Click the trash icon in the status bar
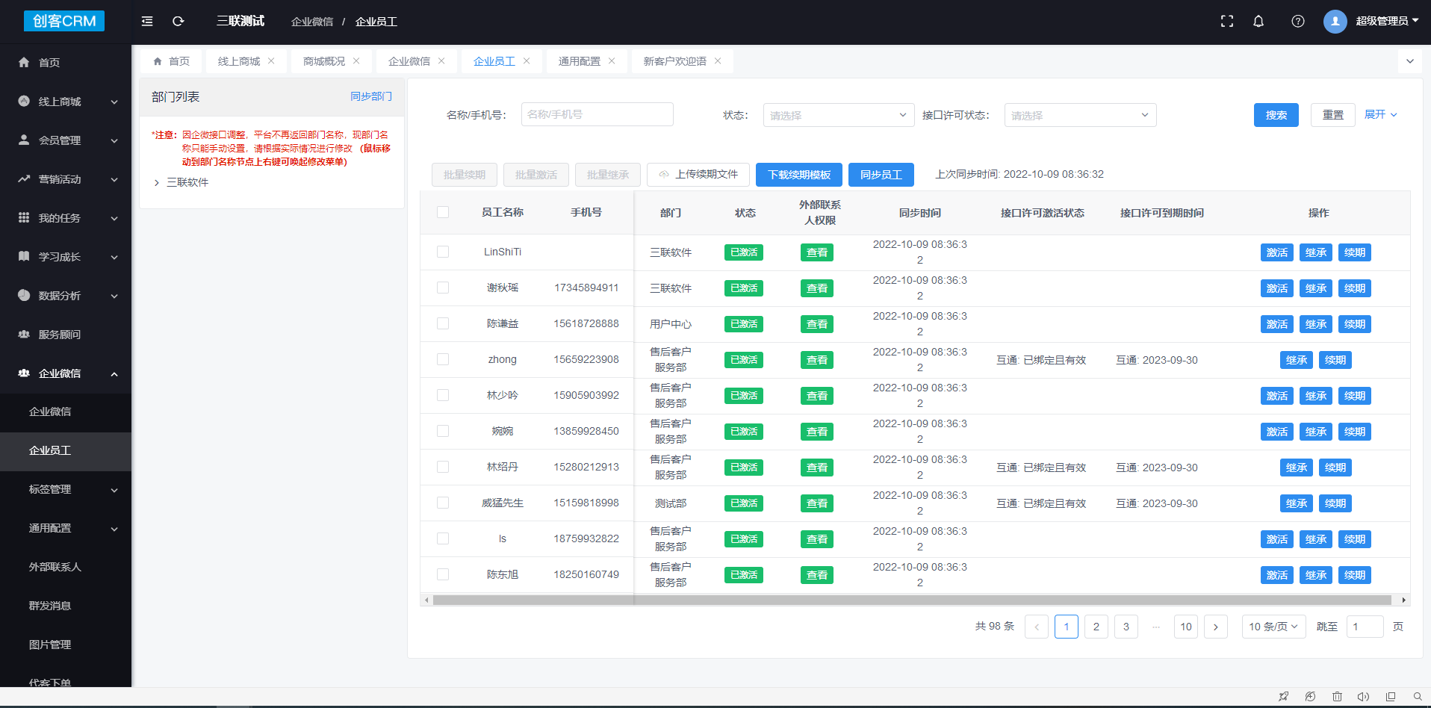 (x=1337, y=697)
